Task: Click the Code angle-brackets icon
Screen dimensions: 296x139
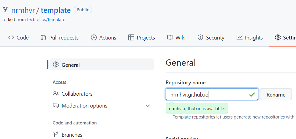Action: click(11, 38)
